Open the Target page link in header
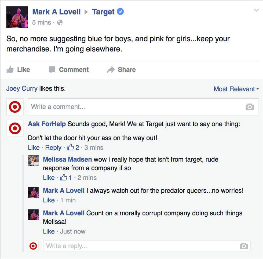Screen dimensions: 263x259 103,12
